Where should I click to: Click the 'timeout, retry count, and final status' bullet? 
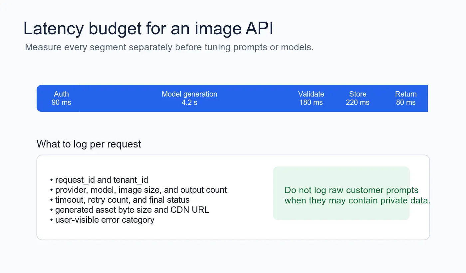119,200
